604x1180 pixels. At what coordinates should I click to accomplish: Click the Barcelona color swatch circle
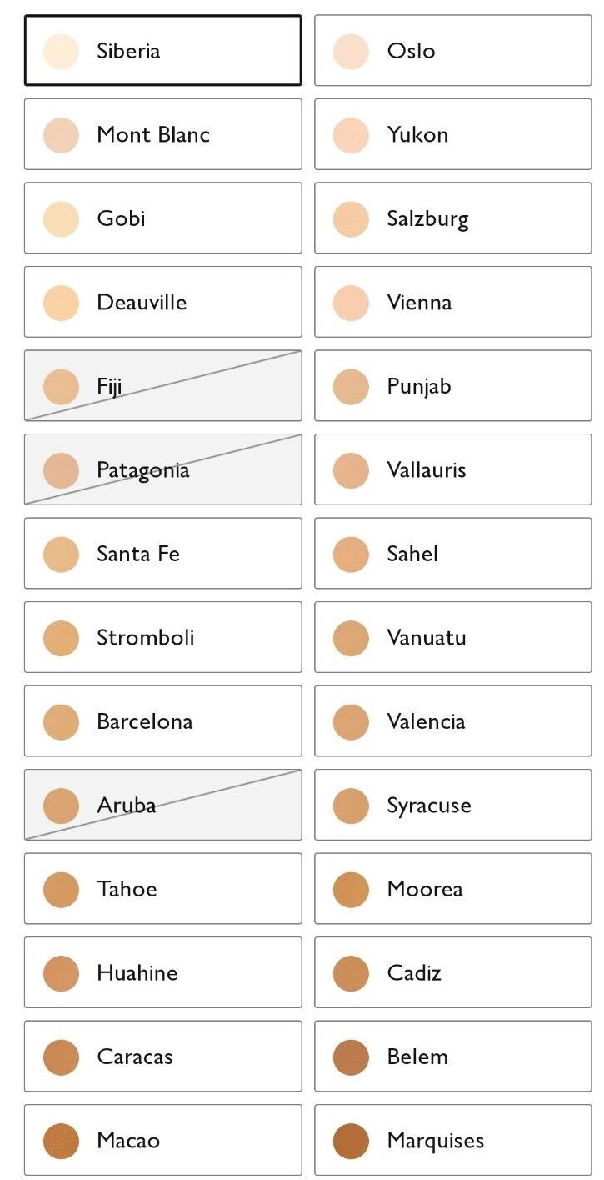point(61,722)
